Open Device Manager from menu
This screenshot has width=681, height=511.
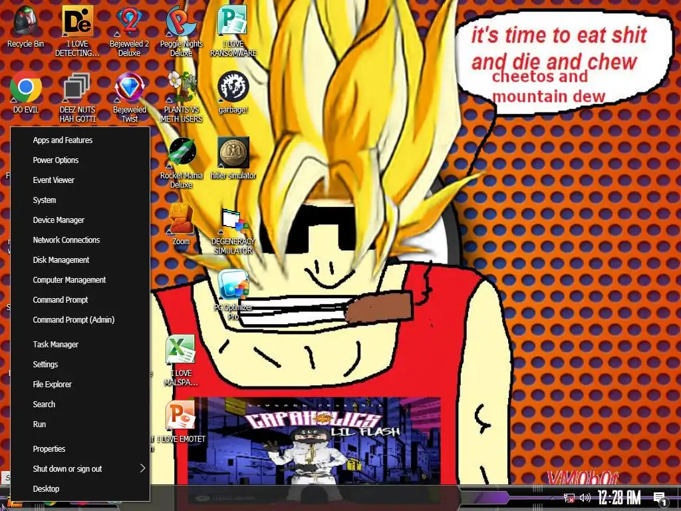tap(80, 220)
